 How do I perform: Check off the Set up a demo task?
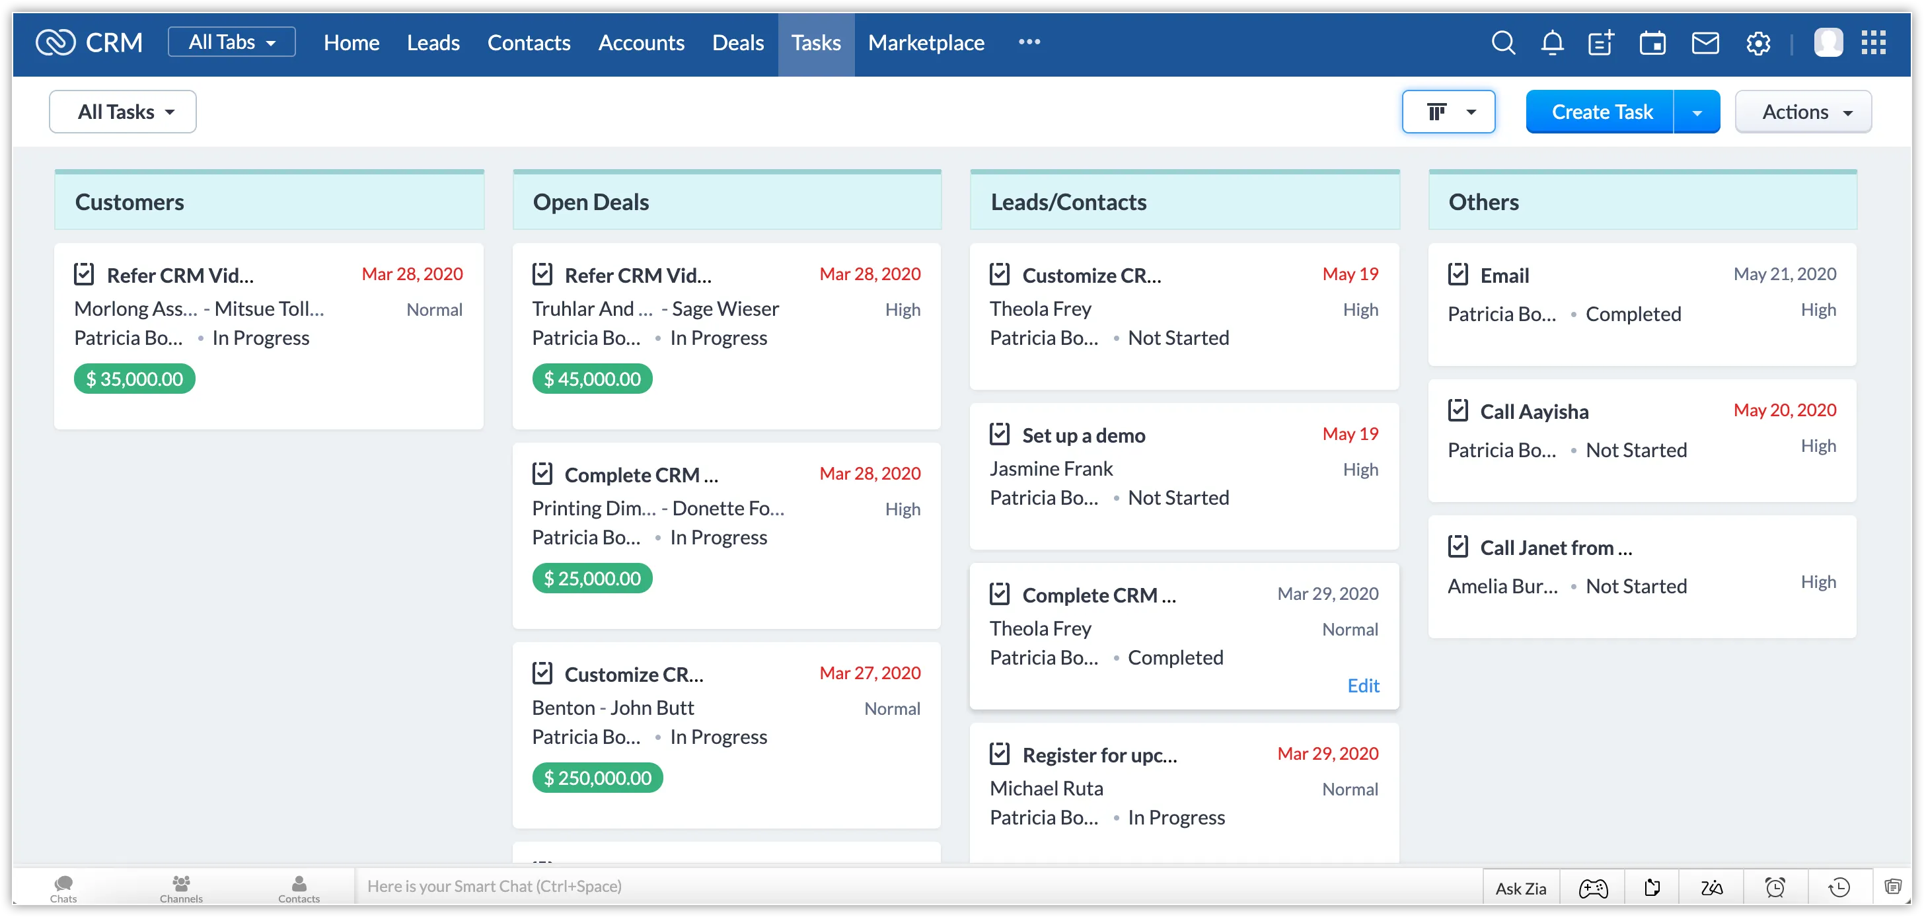tap(1000, 435)
